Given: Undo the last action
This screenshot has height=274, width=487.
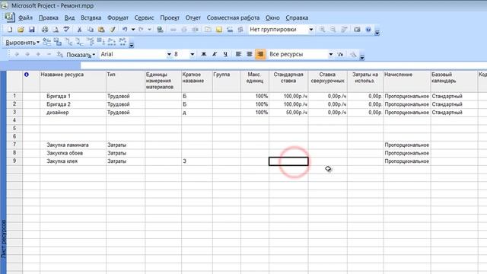Looking at the screenshot, I should 125,30.
